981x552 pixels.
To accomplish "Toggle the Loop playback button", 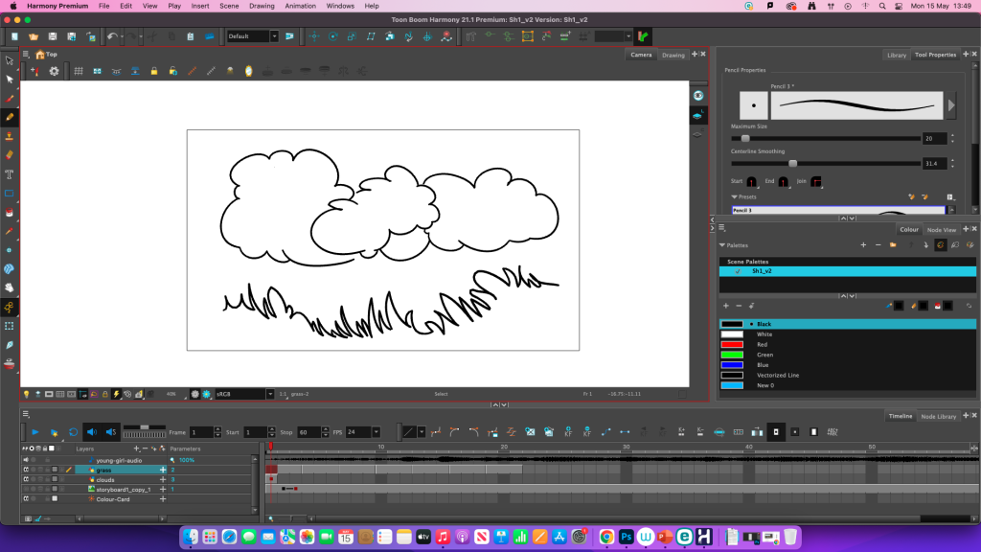I will [73, 432].
